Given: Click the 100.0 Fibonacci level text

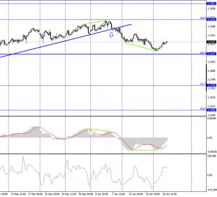Looking at the screenshot, I should click(x=202, y=108).
